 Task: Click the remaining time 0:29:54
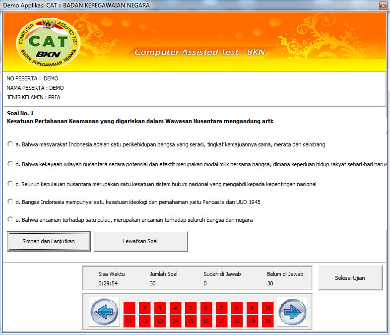click(108, 283)
